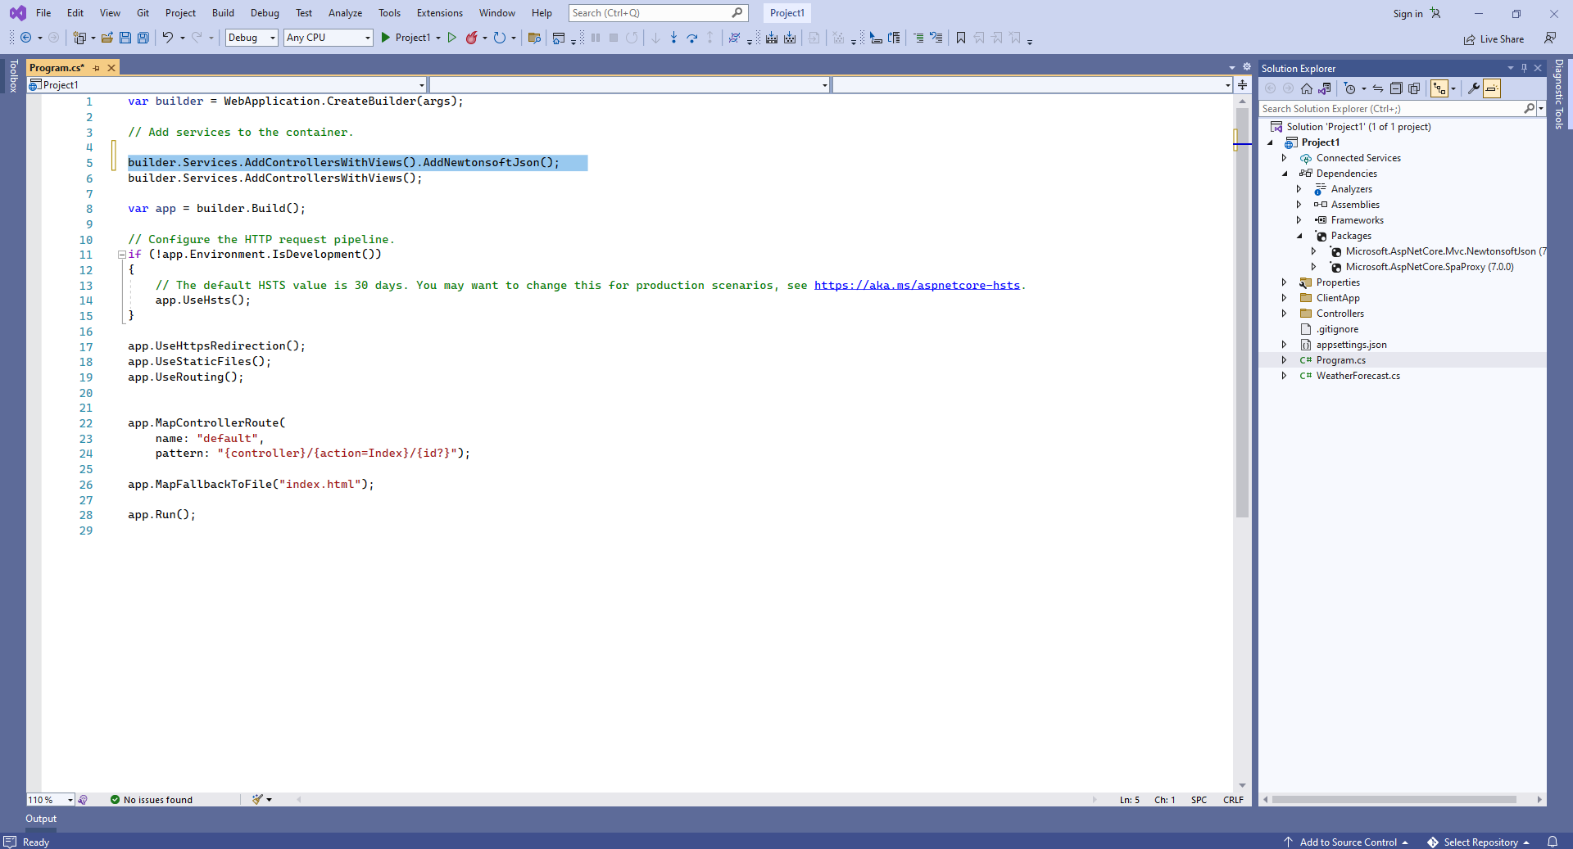Toggle pin on Program.cs tab
1573x849 pixels.
(x=97, y=68)
